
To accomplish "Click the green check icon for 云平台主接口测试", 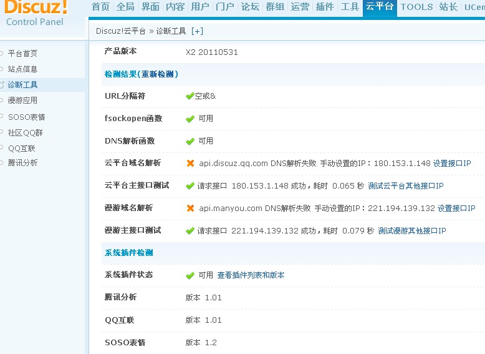I will (x=190, y=186).
